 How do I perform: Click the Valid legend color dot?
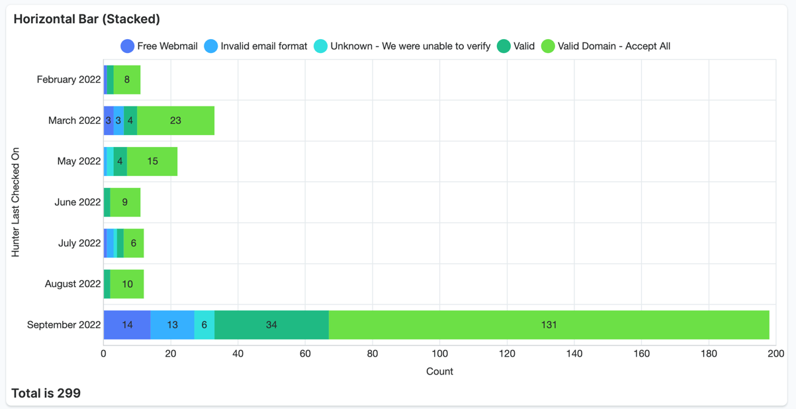pos(504,46)
